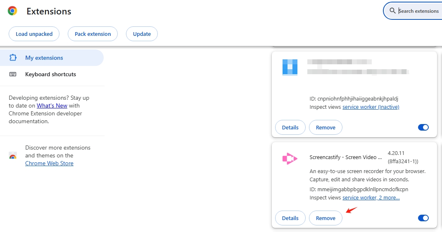442x232 pixels.
Task: Click the Pack extension button
Action: (93, 34)
